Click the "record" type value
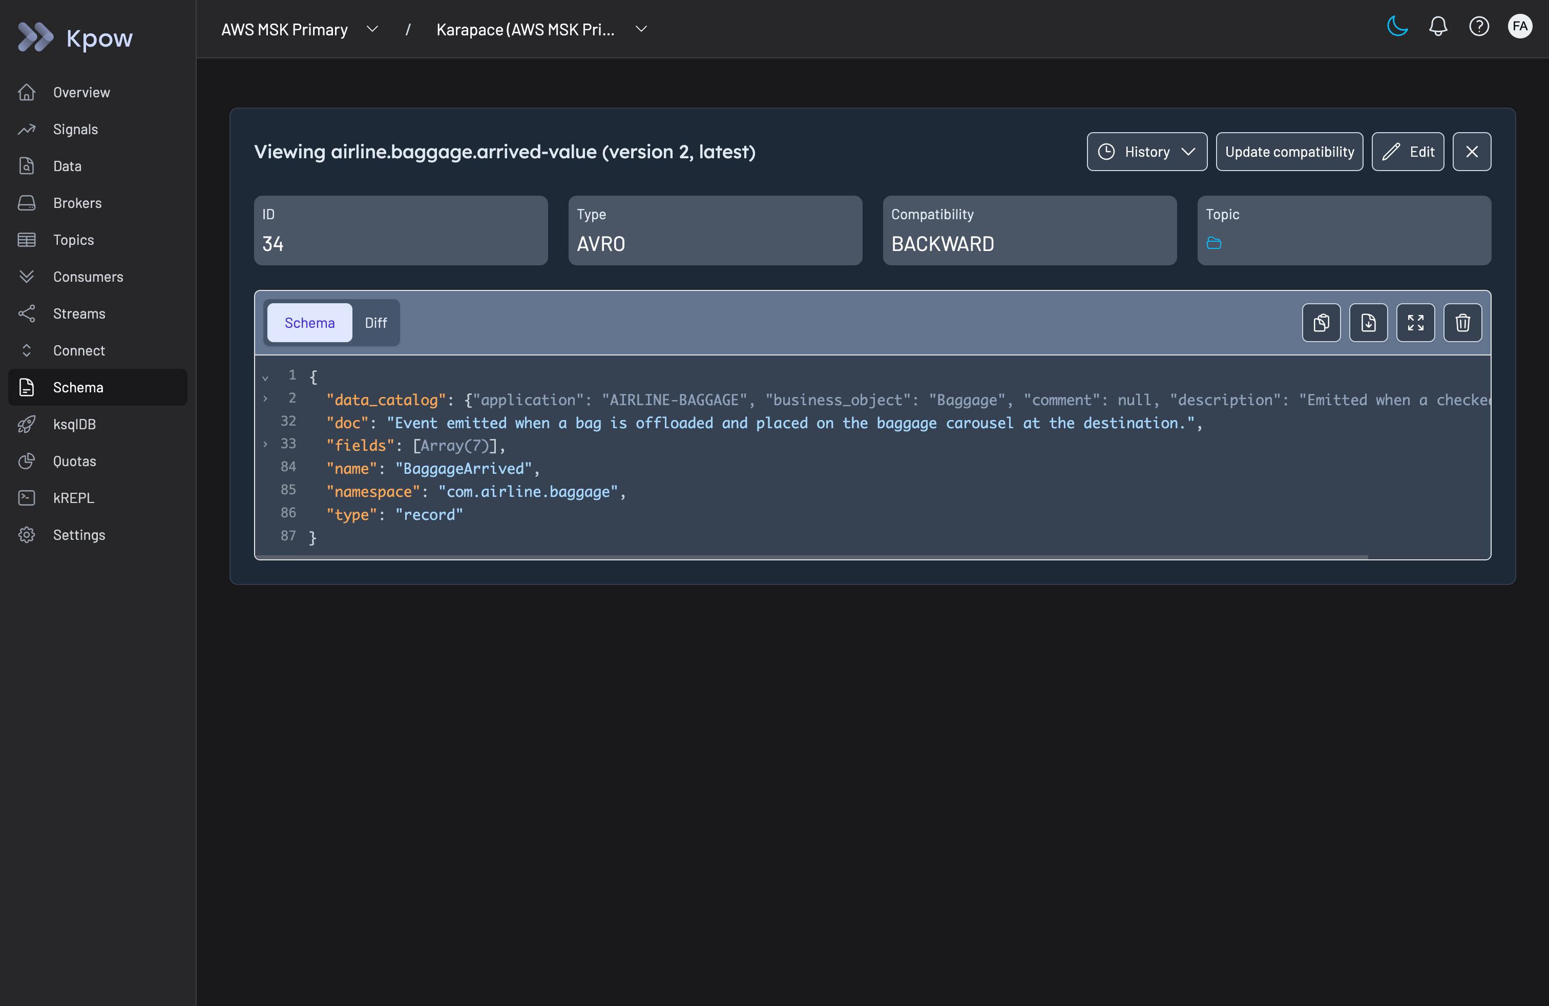 429,515
